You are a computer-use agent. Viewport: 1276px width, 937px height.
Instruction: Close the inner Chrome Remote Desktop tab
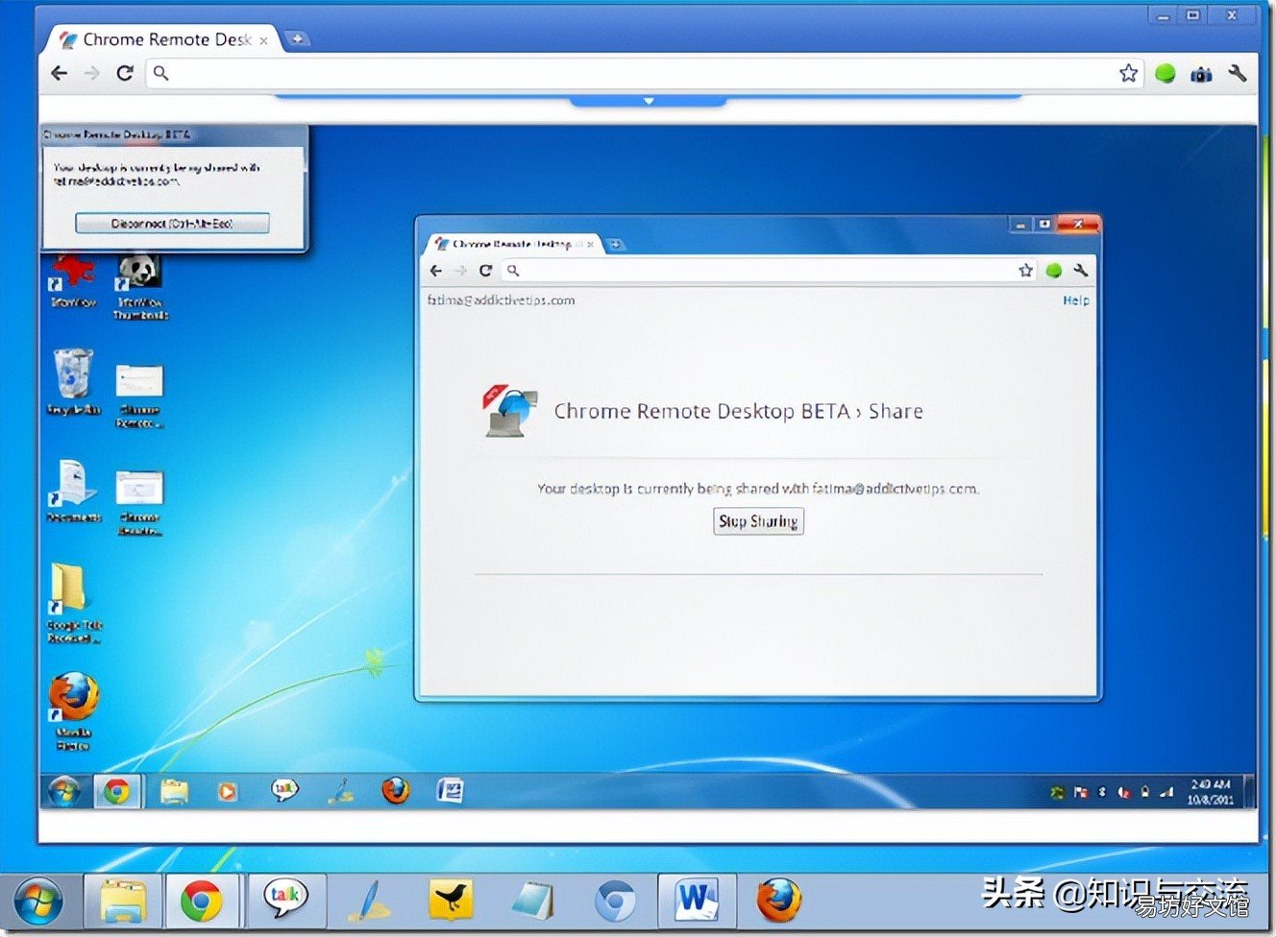coord(590,244)
